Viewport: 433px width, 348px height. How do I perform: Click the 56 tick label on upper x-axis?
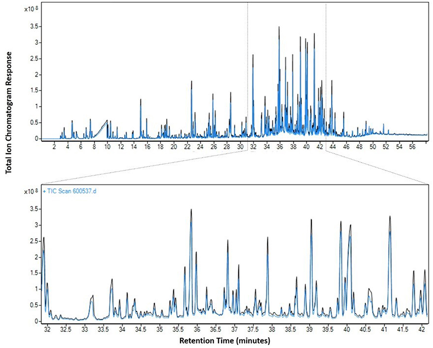[x=413, y=147]
